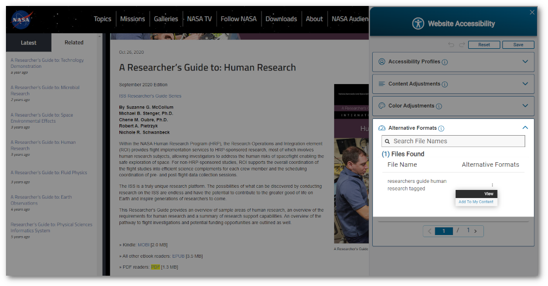
Task: Click the undo arrow icon
Action: pos(451,45)
